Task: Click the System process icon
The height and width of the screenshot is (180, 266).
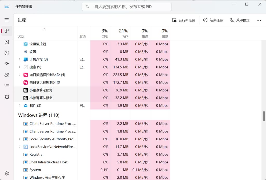Action: click(26, 170)
